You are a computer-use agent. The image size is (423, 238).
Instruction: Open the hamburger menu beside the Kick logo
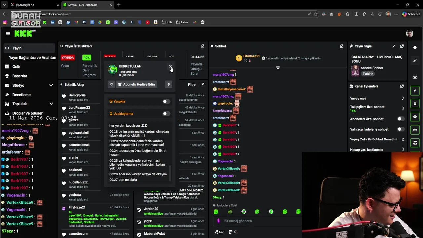pos(8,33)
